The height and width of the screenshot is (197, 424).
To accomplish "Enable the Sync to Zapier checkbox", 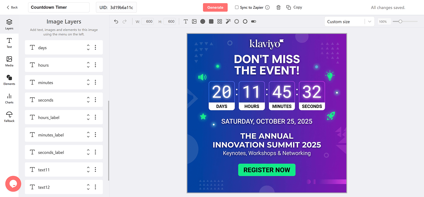I will click(237, 7).
